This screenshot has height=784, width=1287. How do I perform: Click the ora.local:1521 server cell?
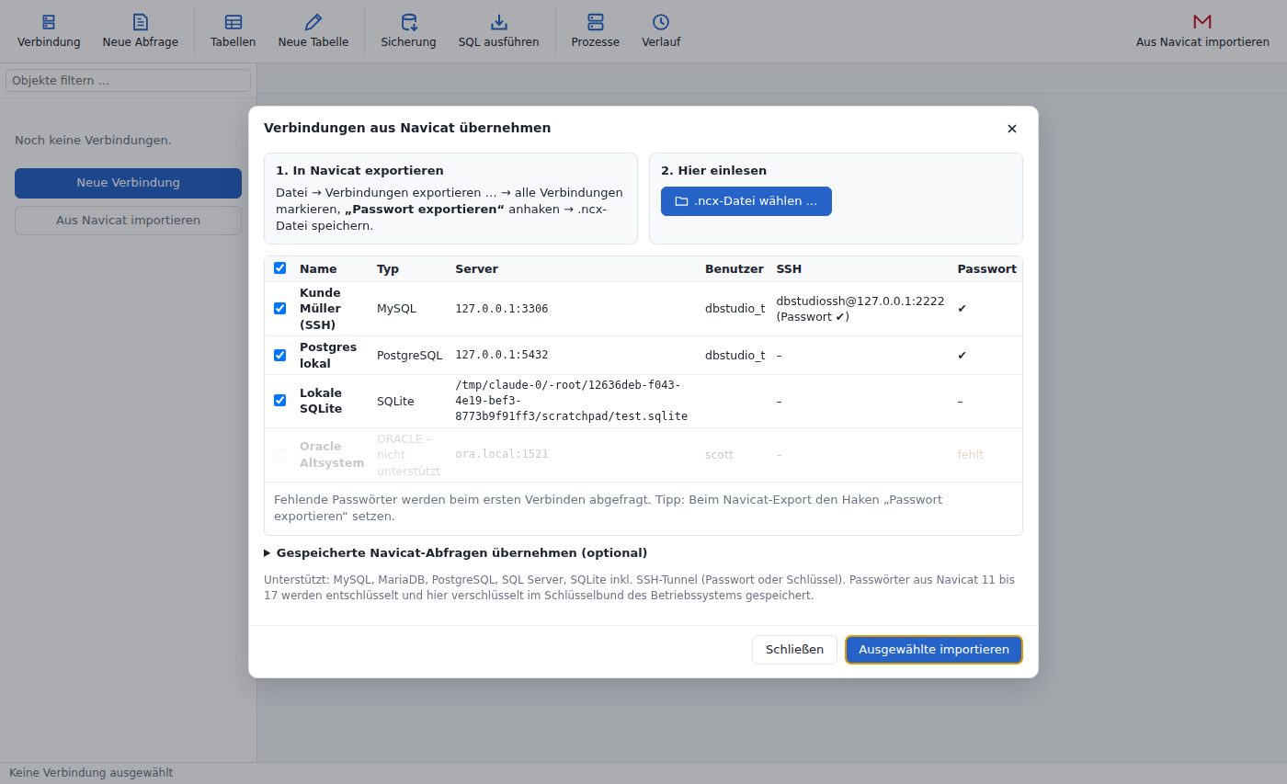point(502,454)
